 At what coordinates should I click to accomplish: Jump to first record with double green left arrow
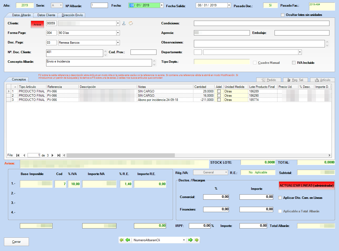[x=122, y=240]
